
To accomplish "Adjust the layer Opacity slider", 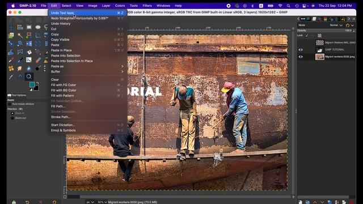I will click(326, 31).
